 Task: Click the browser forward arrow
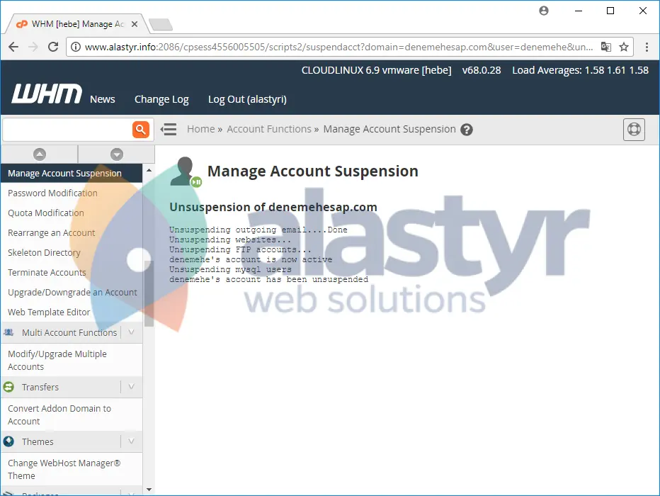33,47
